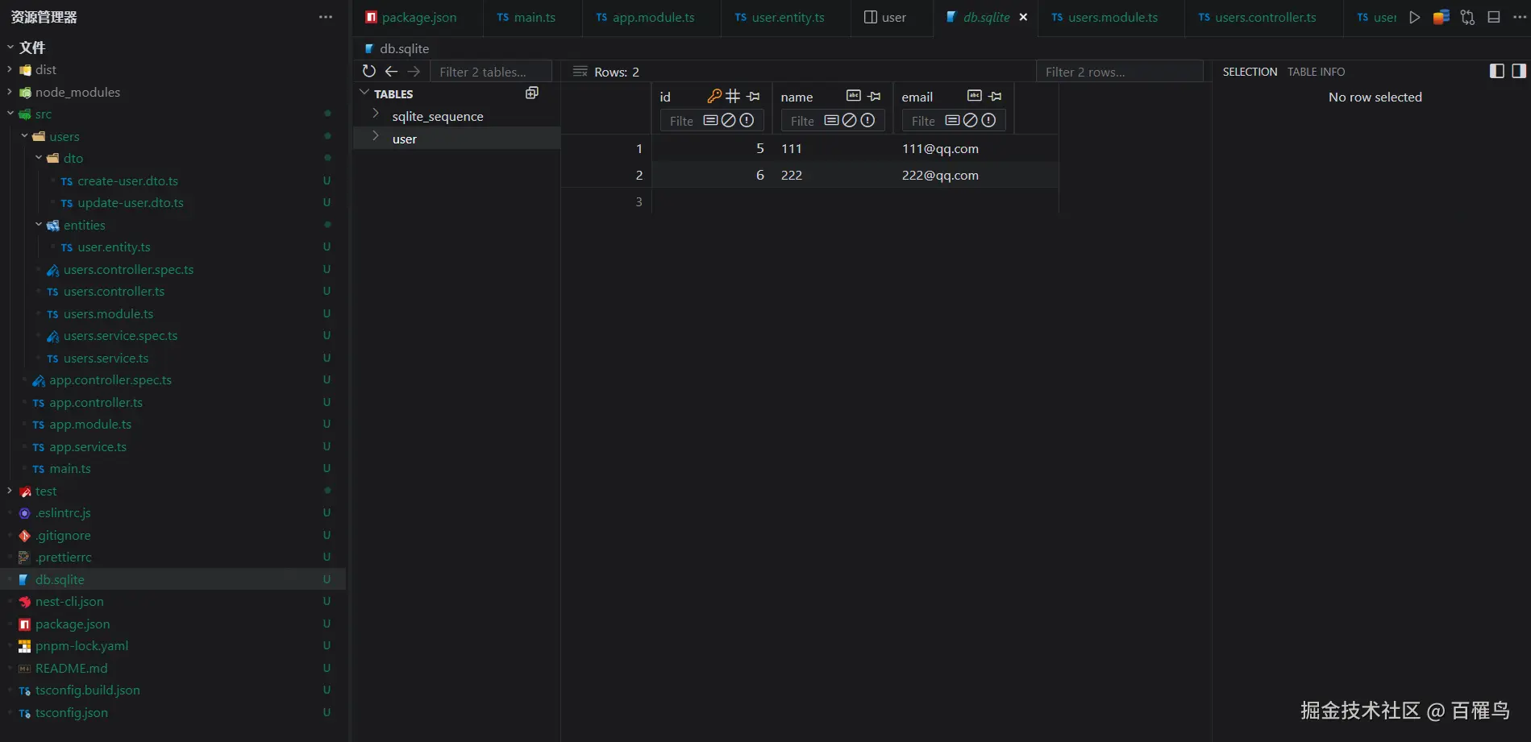The image size is (1531, 742).
Task: Click the panel layout icon in editor toolbar
Action: coord(1494,17)
